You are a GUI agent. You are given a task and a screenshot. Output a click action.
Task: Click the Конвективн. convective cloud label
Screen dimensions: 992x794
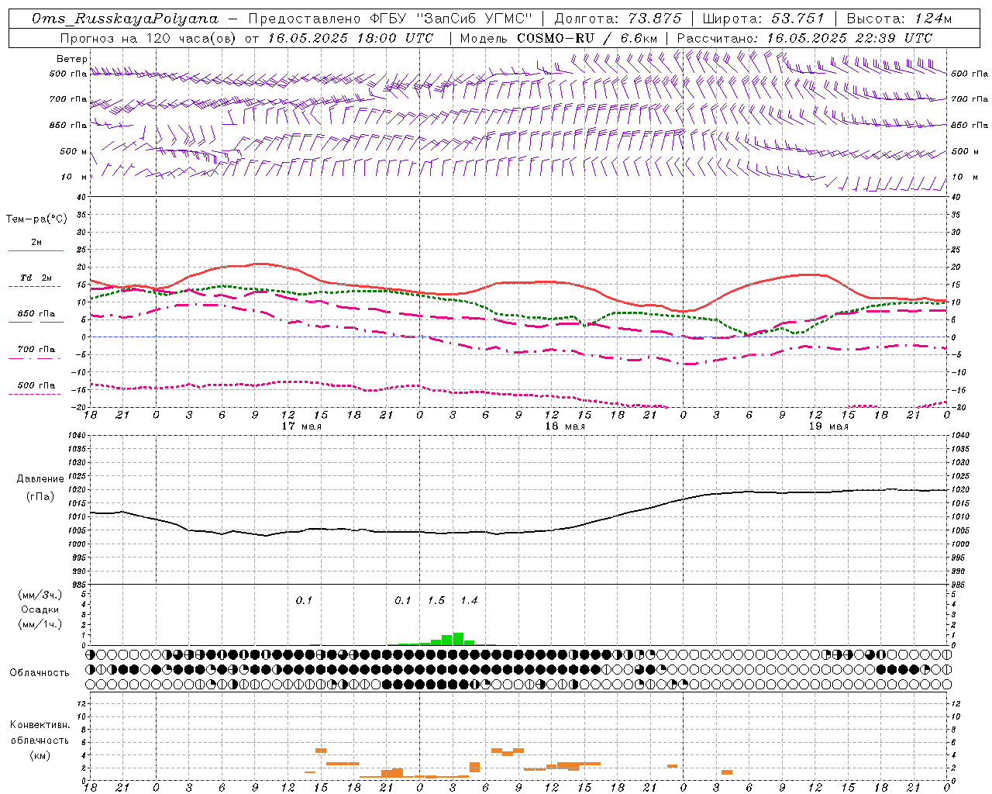(x=40, y=725)
